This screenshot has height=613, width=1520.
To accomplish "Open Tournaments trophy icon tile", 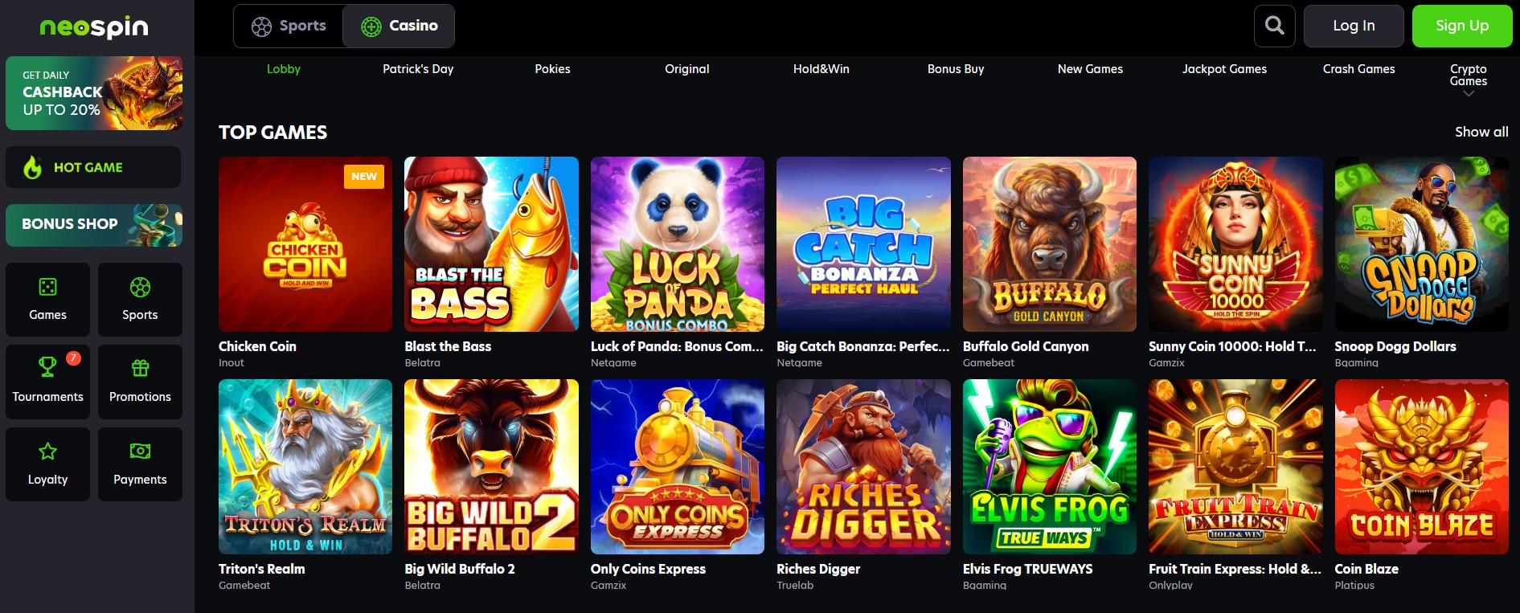I will pyautogui.click(x=47, y=382).
